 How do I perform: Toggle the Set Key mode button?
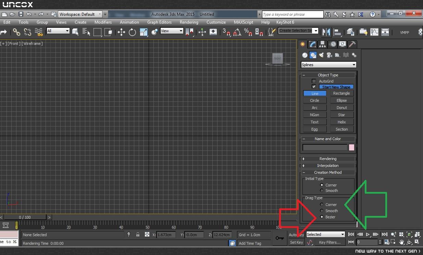point(296,242)
